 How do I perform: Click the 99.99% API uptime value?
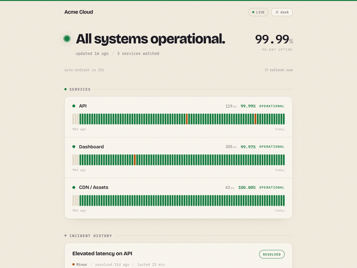[x=248, y=106]
